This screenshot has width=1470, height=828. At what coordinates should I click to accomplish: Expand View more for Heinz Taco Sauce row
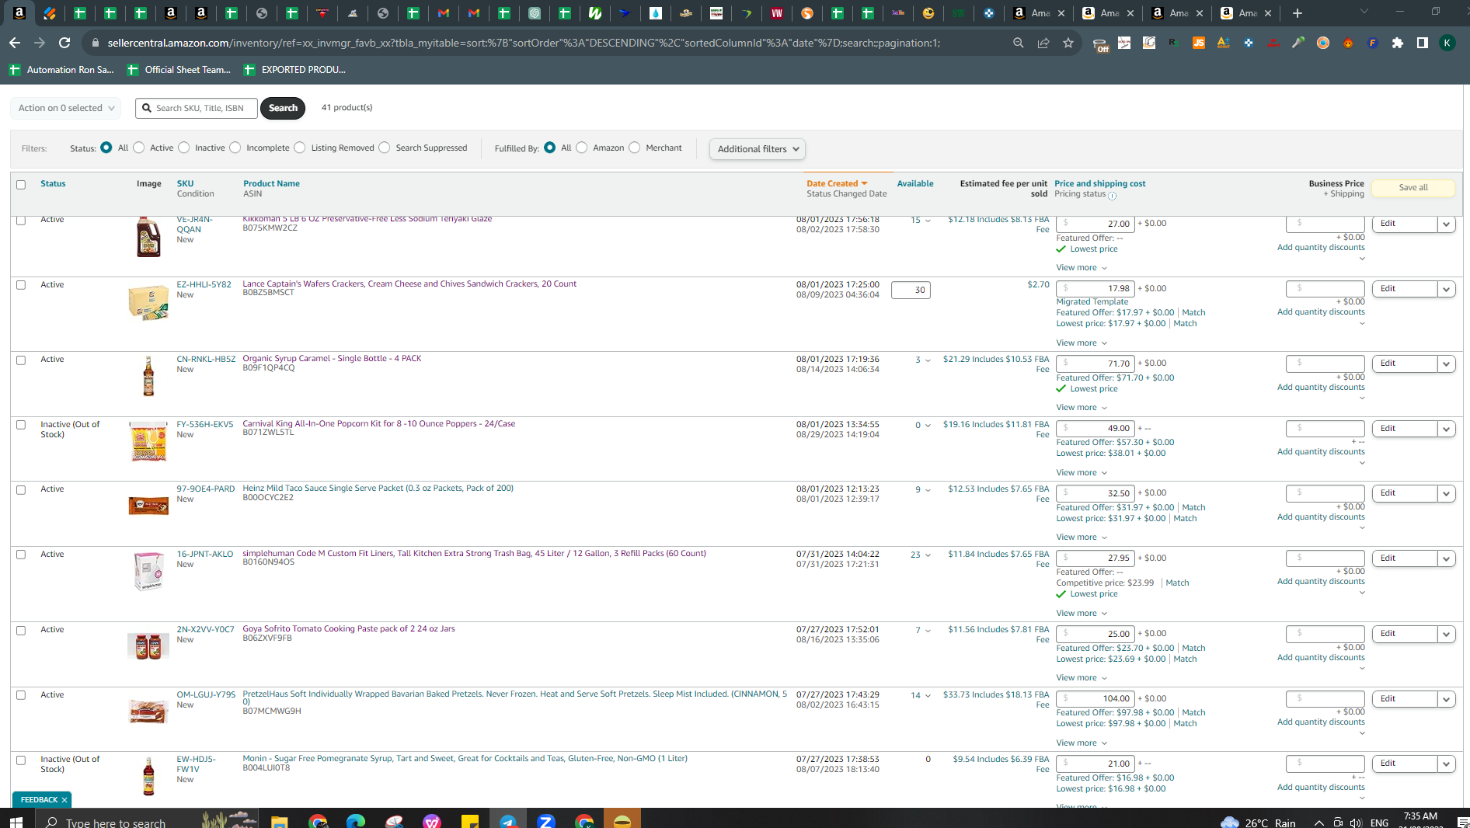[x=1082, y=538]
